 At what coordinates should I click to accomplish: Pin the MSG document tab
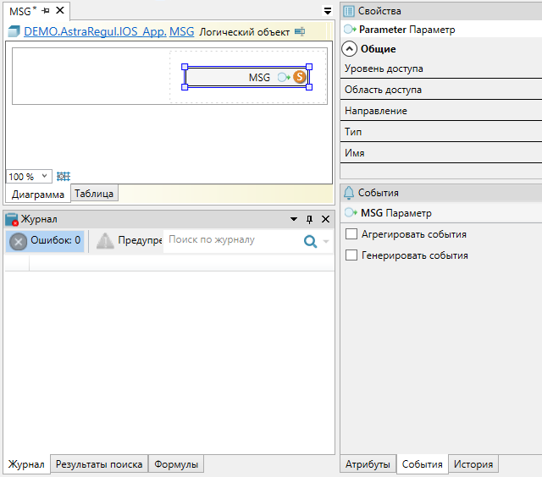pyautogui.click(x=46, y=10)
